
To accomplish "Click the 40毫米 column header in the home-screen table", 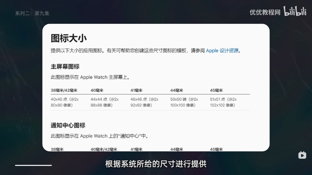I will tap(97, 90).
